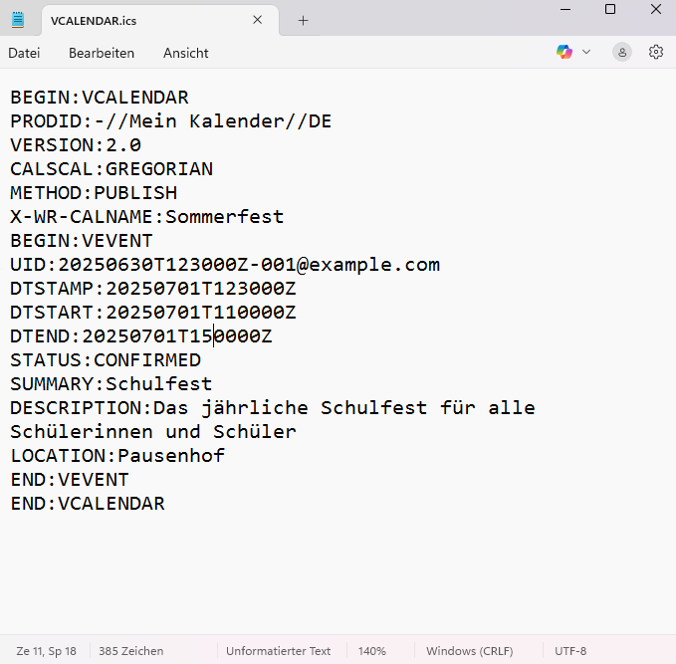Click the LOCATION:Pausenhof text line
The height and width of the screenshot is (664, 676).
tap(117, 456)
